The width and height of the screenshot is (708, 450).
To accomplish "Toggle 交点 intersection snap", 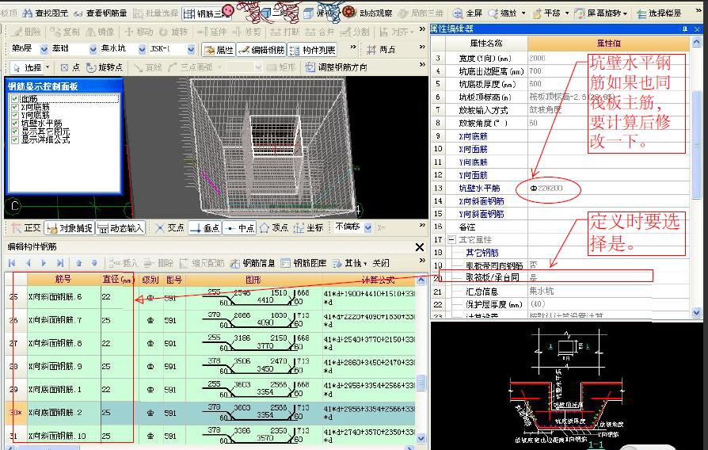I will point(169,227).
